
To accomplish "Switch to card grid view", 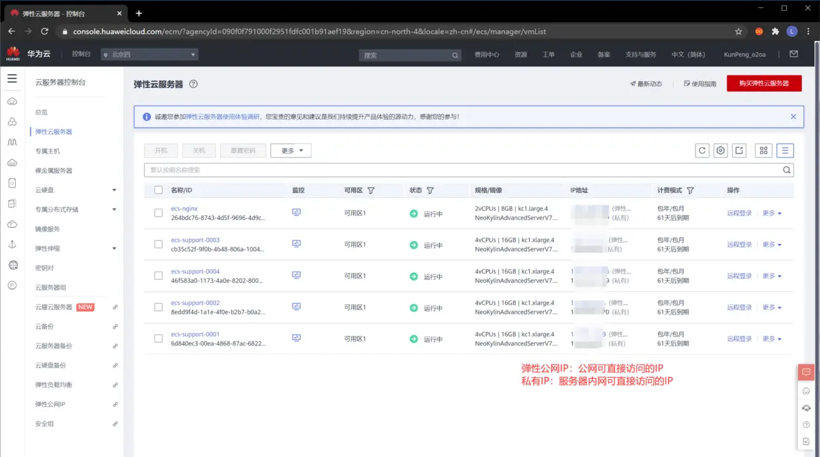I will tap(764, 151).
